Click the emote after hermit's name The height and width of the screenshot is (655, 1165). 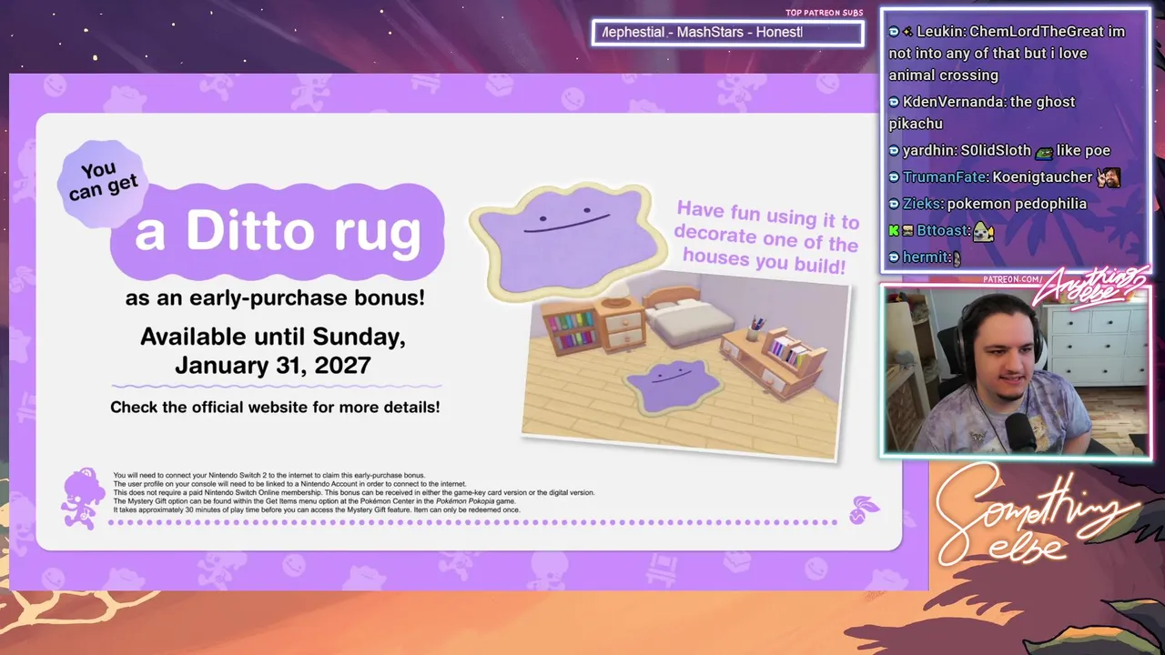tap(956, 258)
